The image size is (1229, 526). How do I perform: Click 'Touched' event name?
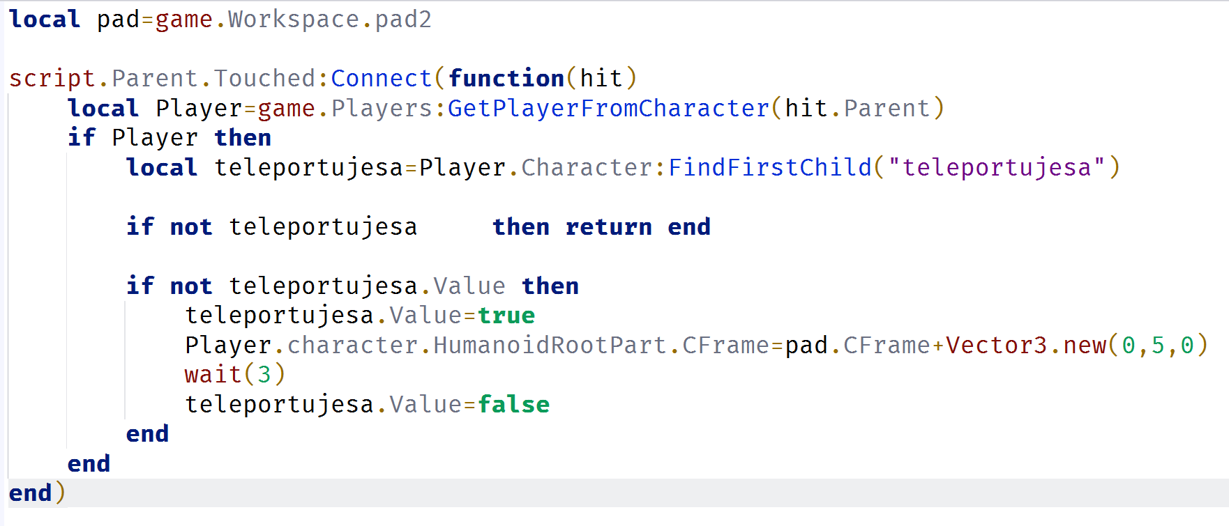coord(264,78)
